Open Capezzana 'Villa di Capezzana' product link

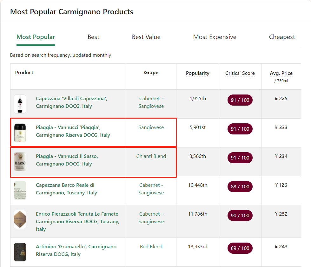[x=71, y=102]
